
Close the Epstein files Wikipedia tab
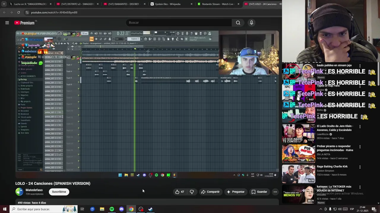(191, 4)
